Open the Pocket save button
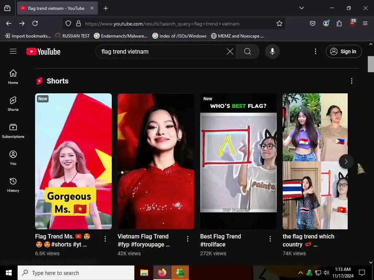The image size is (374, 280). (313, 23)
